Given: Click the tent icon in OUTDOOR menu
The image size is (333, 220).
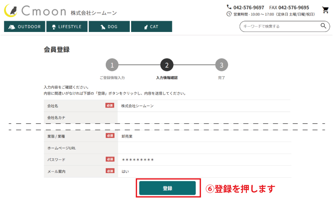Looking at the screenshot, I should (x=12, y=27).
